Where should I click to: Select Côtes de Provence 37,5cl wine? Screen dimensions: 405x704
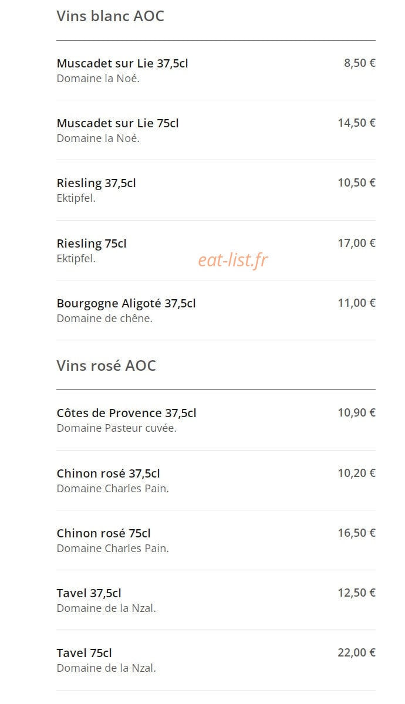coord(216,420)
